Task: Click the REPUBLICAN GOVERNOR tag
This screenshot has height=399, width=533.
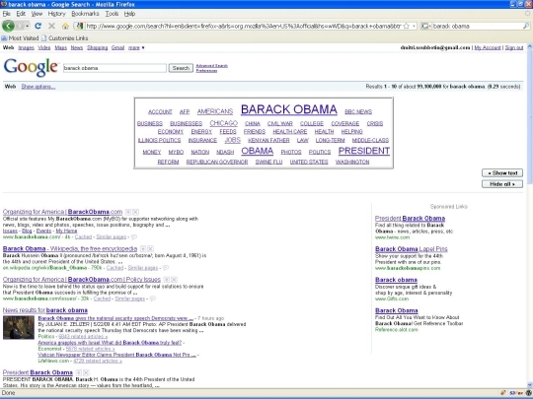Action: tap(217, 162)
